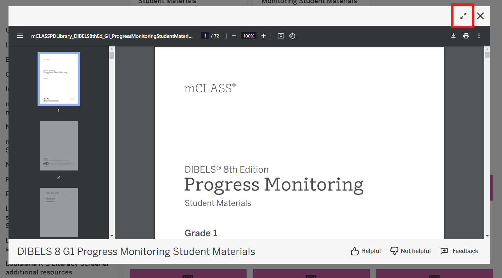Click 'Student Materials' subtitle on the page
Viewport: 502px width, 278px height.
click(218, 203)
